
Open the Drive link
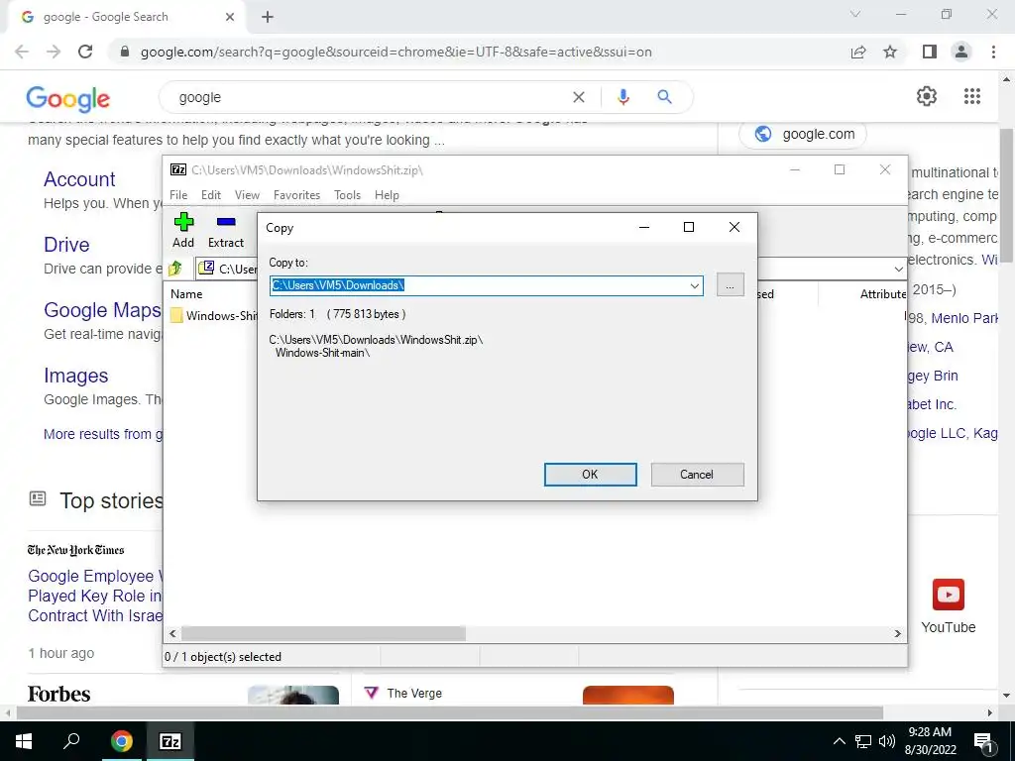pyautogui.click(x=66, y=245)
